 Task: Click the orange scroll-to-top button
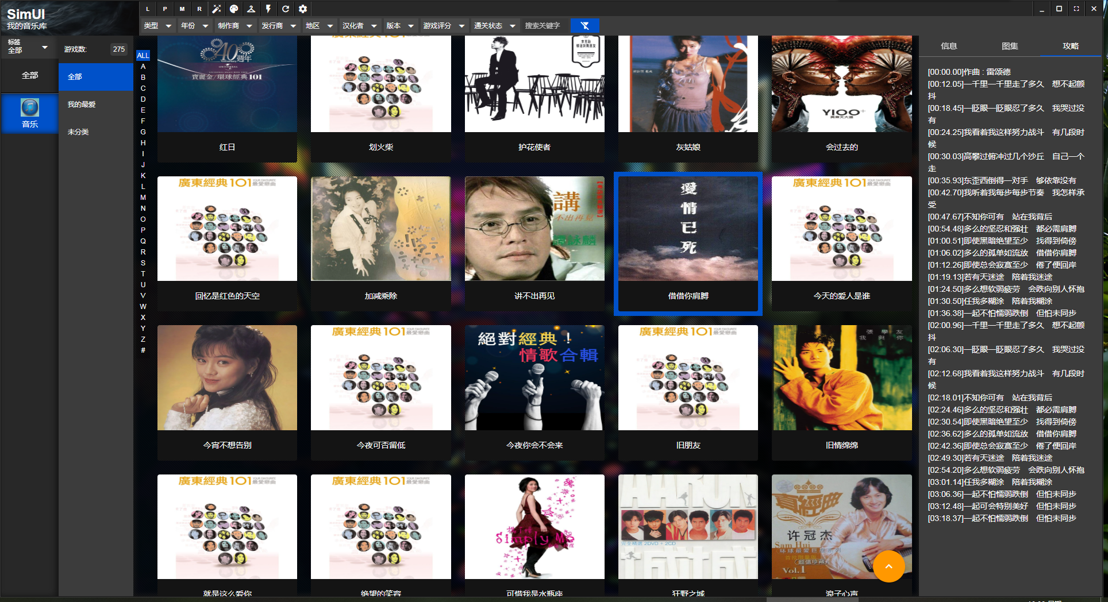coord(888,566)
